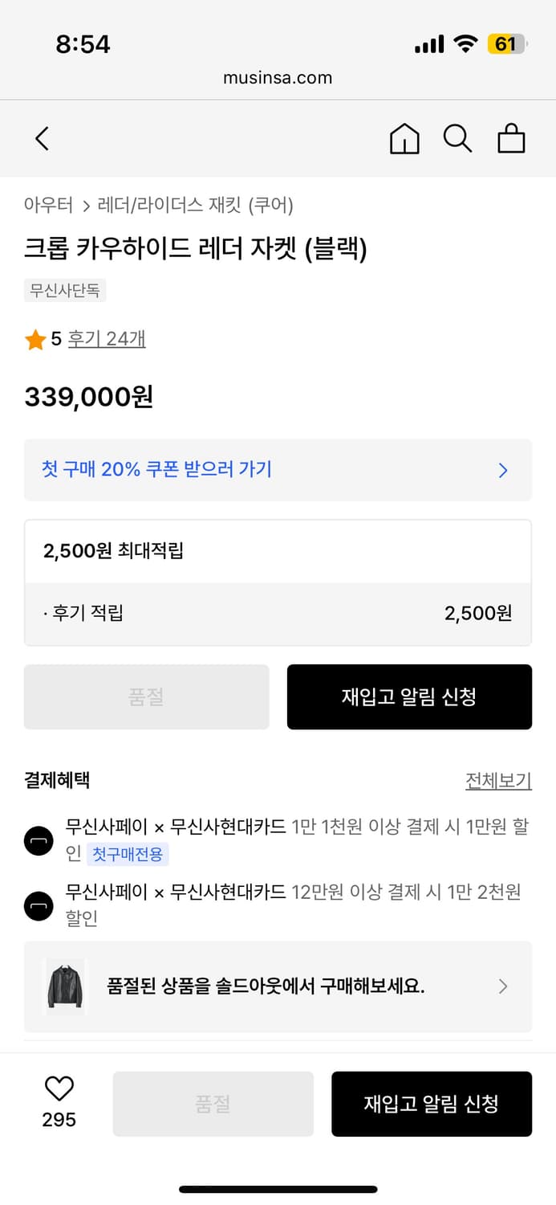Open the shopping bag icon

511,138
